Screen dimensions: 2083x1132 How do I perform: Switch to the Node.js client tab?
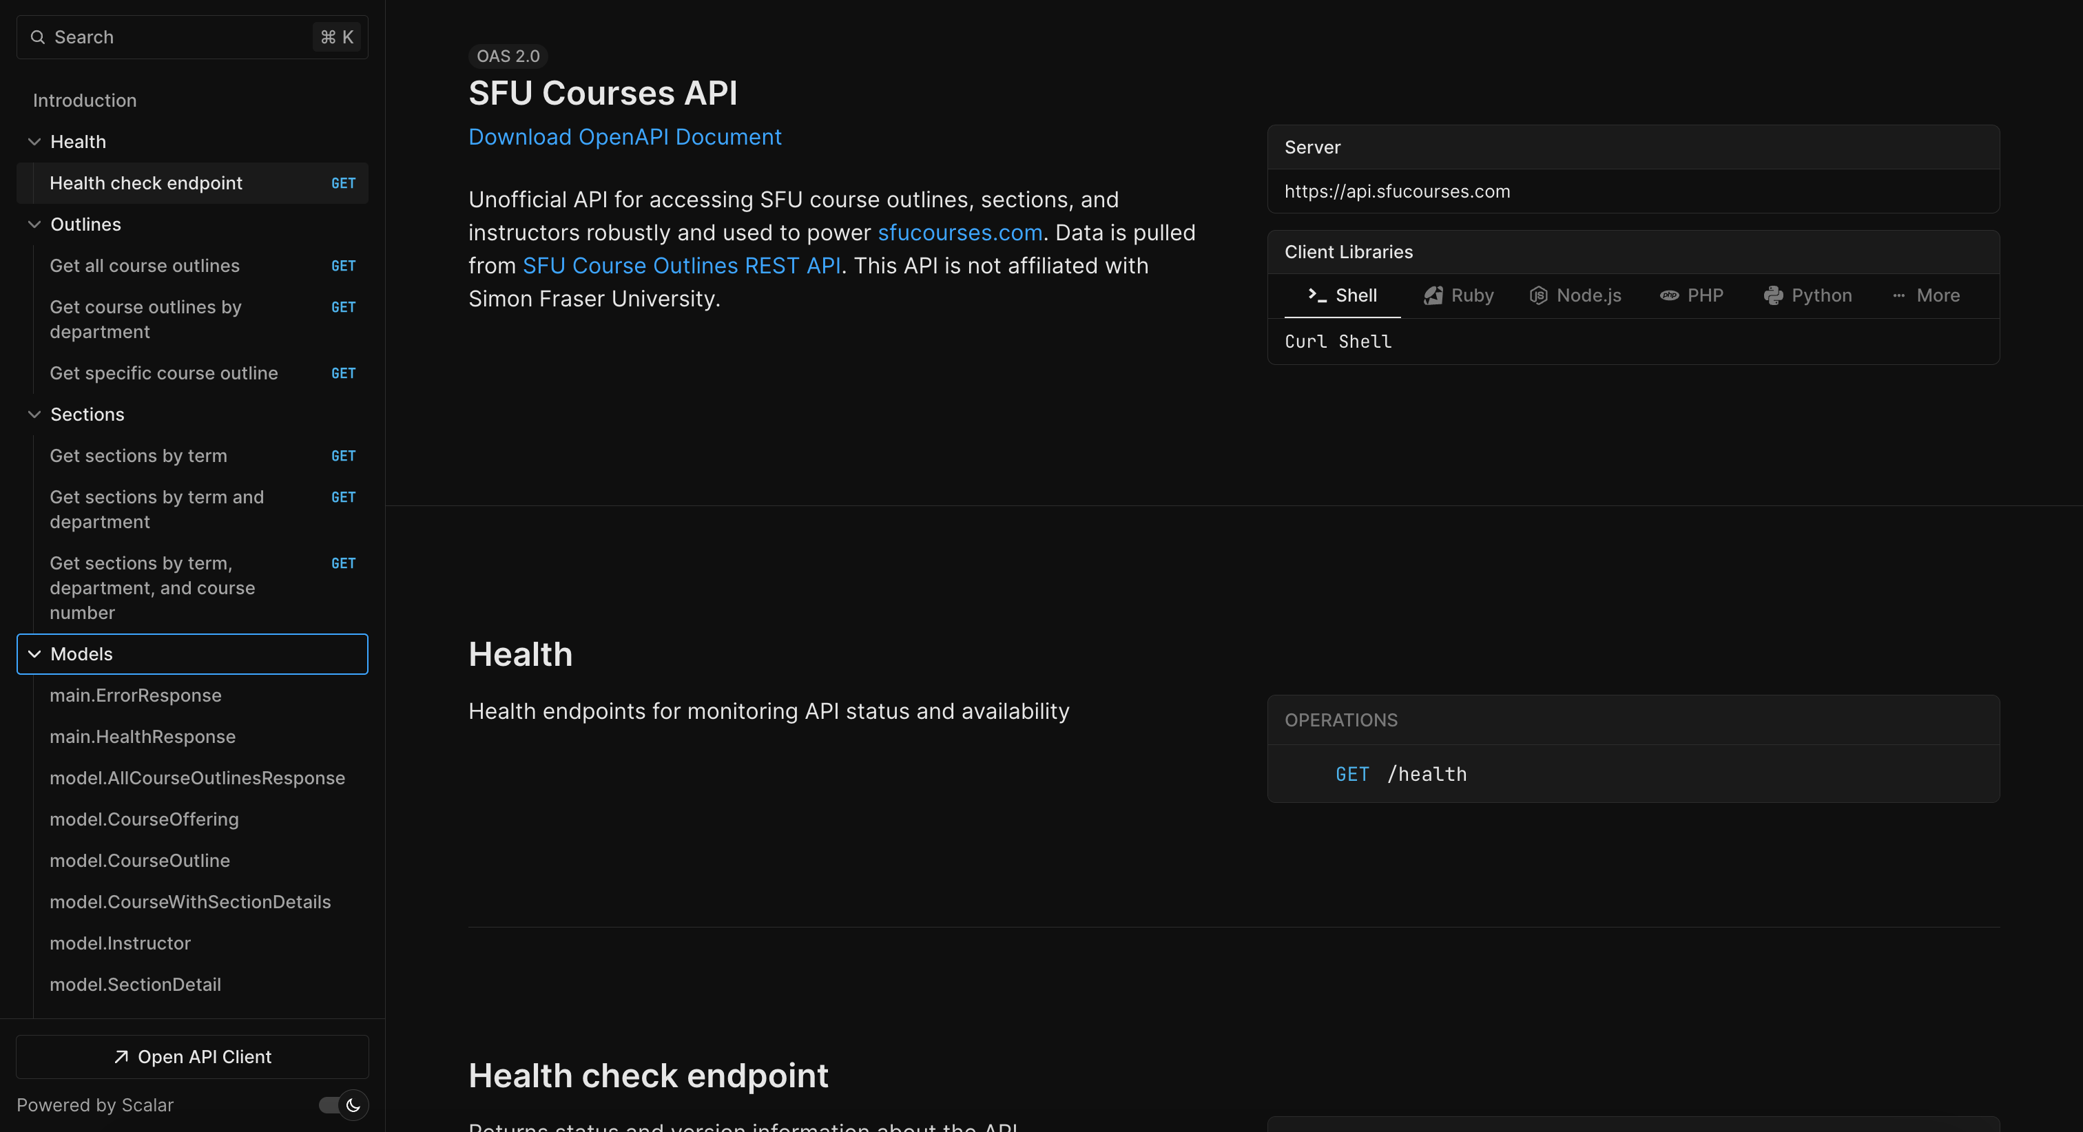1575,295
